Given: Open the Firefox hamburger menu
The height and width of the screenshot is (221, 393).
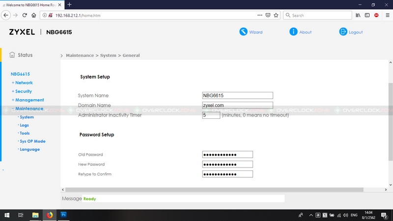Looking at the screenshot, I should point(388,15).
